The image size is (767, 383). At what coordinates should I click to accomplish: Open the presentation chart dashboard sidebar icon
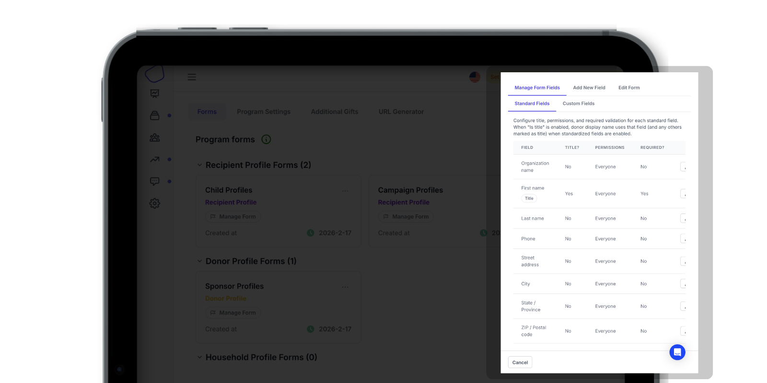pyautogui.click(x=154, y=93)
